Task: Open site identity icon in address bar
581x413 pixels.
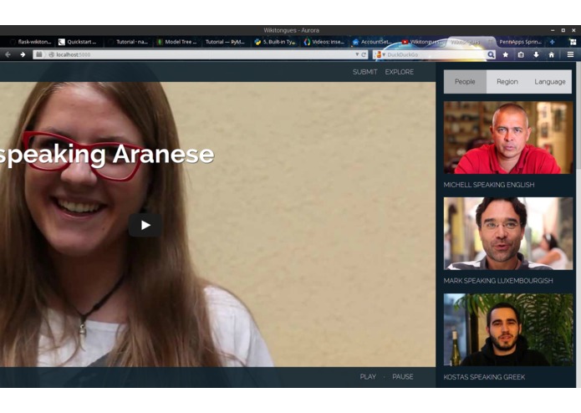Action: [51, 54]
